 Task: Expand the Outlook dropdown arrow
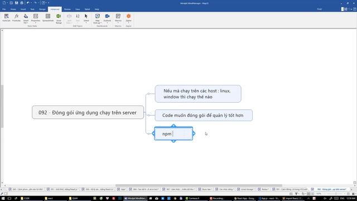tap(107, 23)
